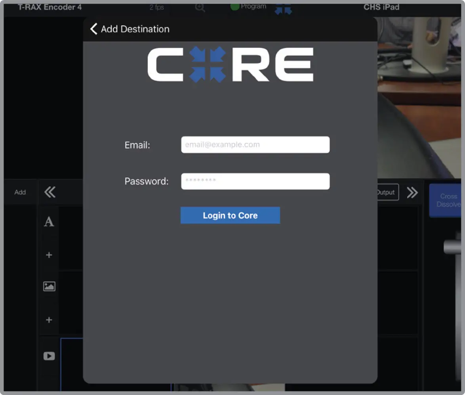Open the zoom magnifier in the top bar

pyautogui.click(x=200, y=7)
